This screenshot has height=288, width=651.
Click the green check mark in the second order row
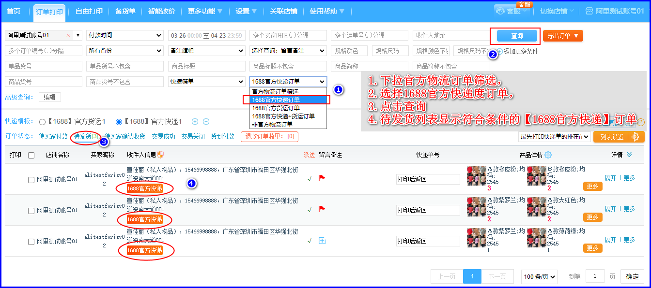click(x=310, y=210)
